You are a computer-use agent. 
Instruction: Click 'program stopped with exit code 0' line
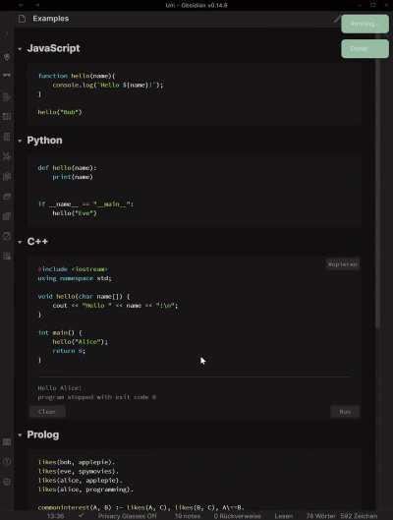click(96, 397)
